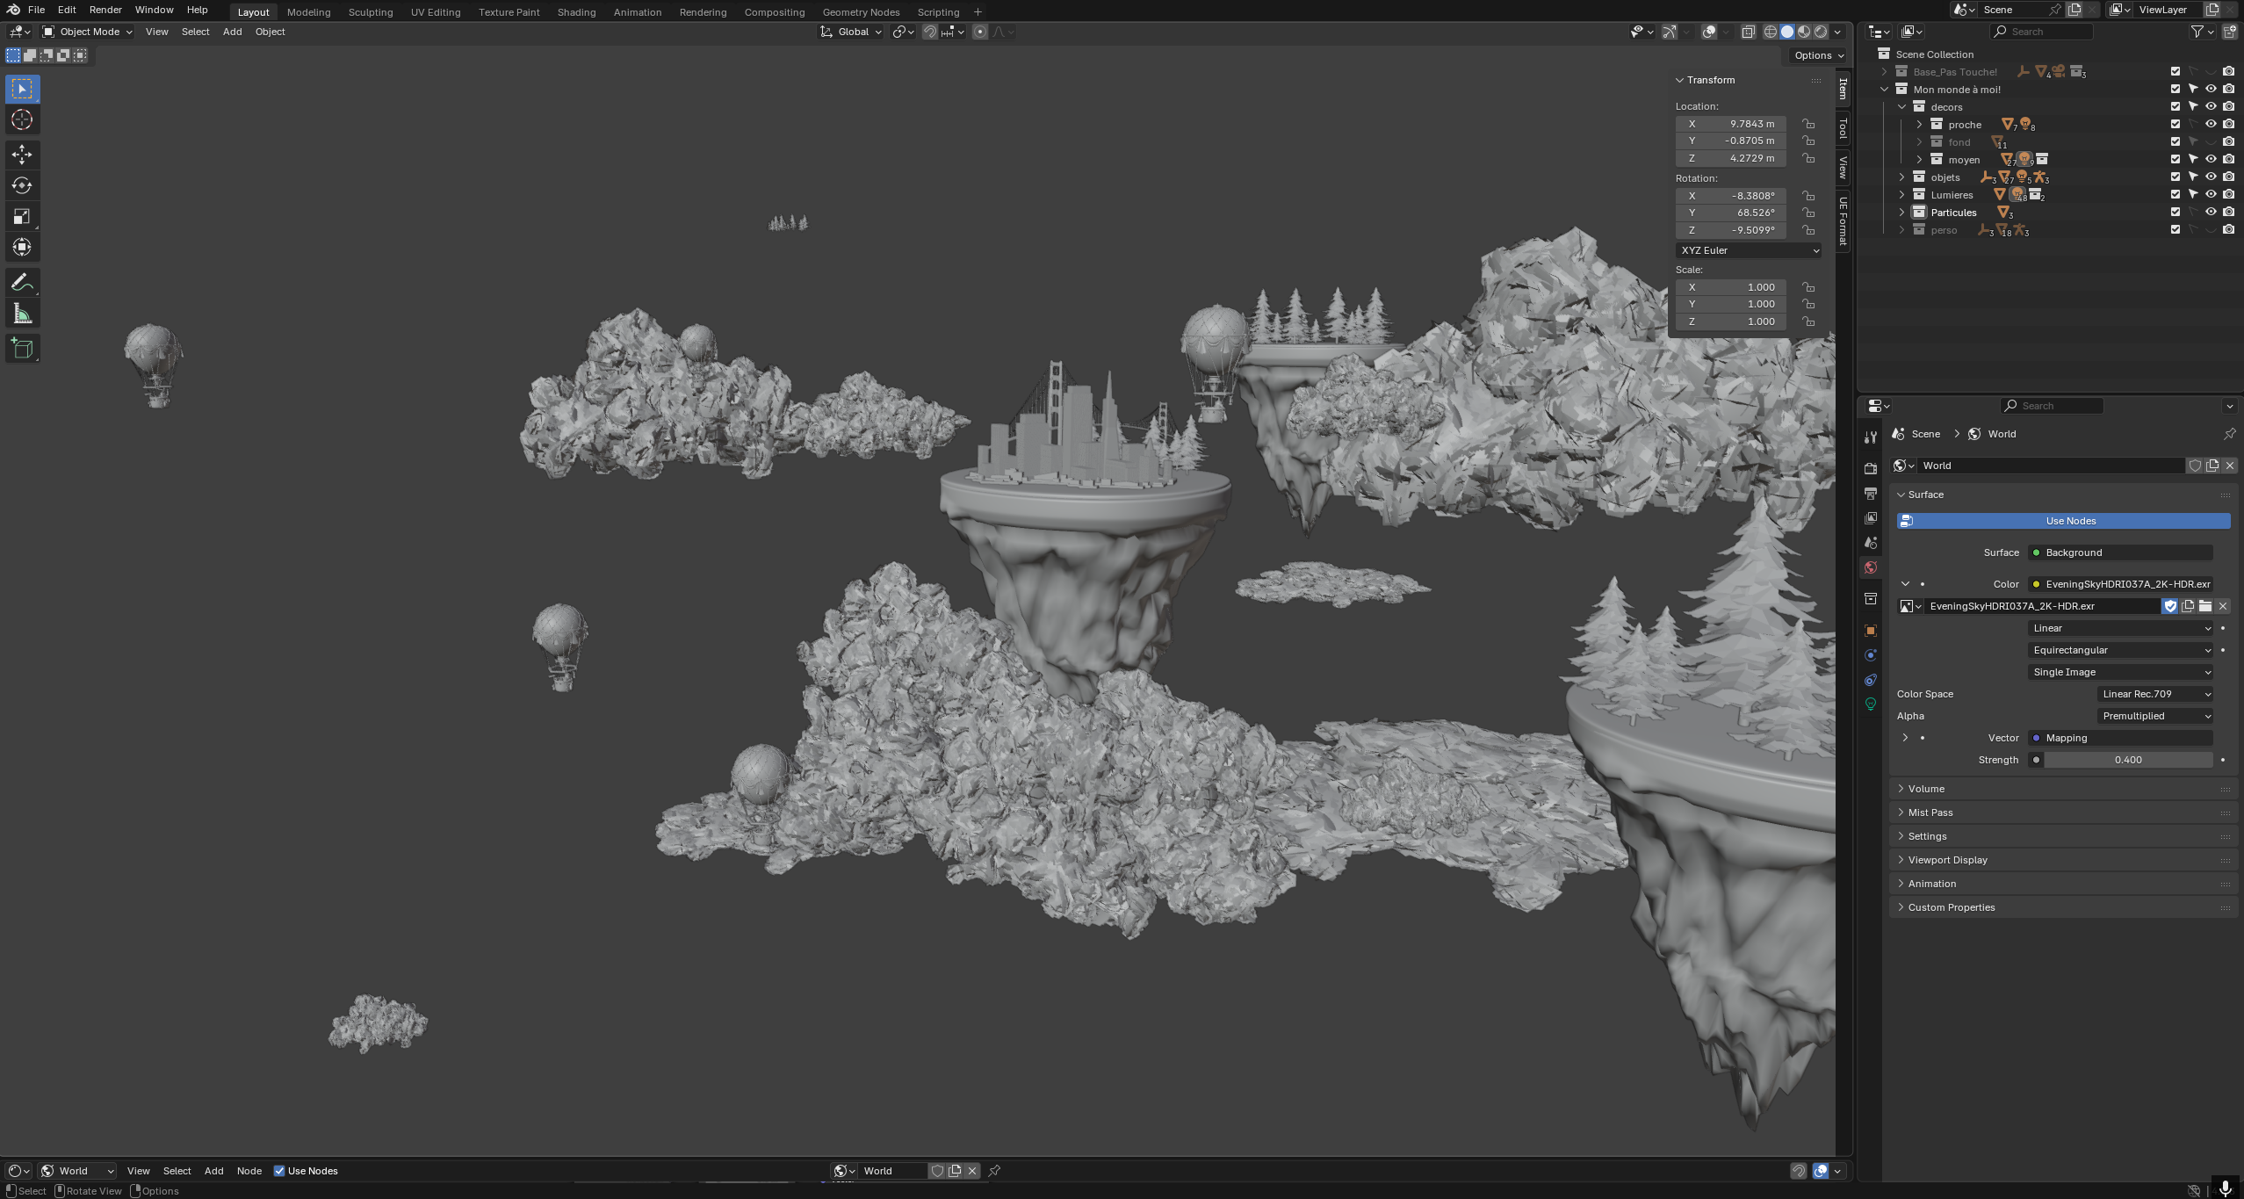Viewport: 2244px width, 1199px height.
Task: Expand the objets collection
Action: click(x=1902, y=177)
